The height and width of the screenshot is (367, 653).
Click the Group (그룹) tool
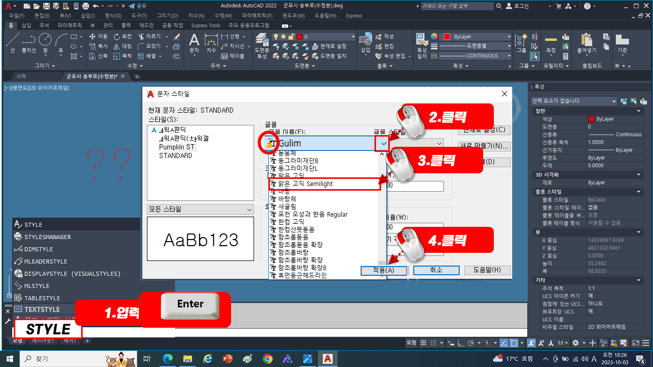(x=521, y=43)
